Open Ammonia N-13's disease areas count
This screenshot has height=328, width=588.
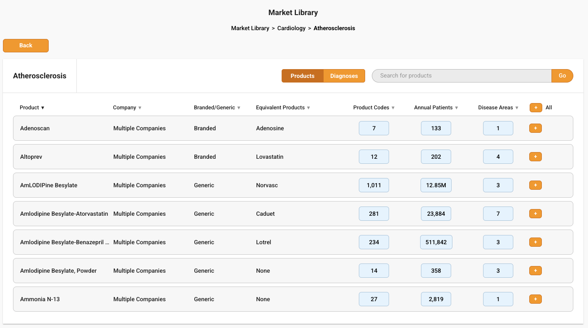click(498, 299)
